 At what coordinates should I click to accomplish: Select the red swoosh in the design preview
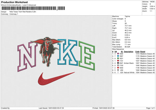pos(56,79)
